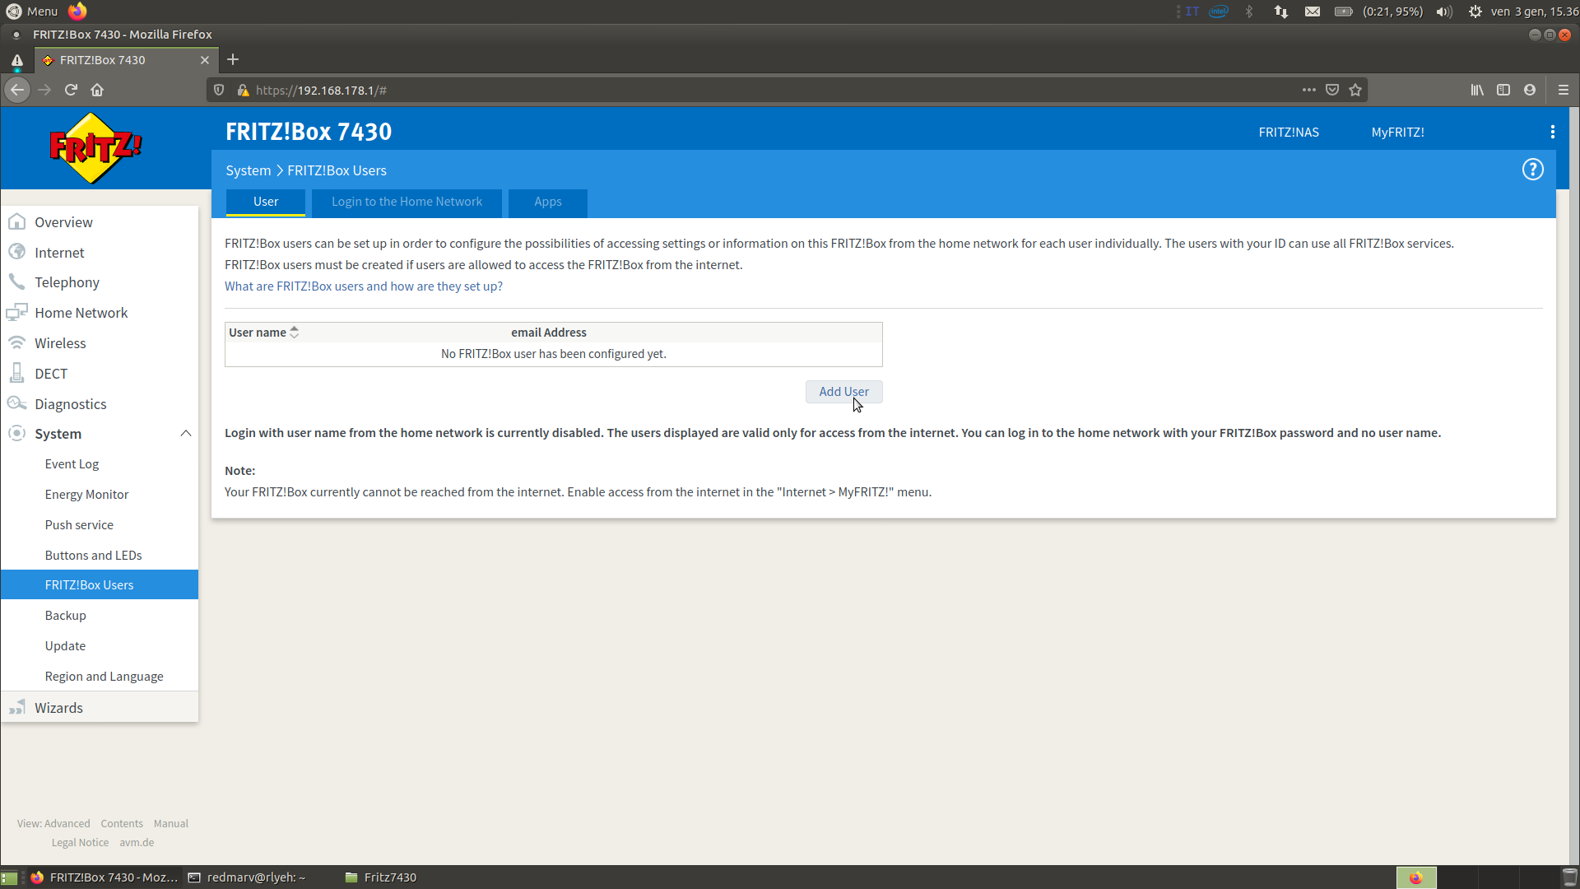Open Update page
Image resolution: width=1580 pixels, height=889 pixels.
click(65, 646)
